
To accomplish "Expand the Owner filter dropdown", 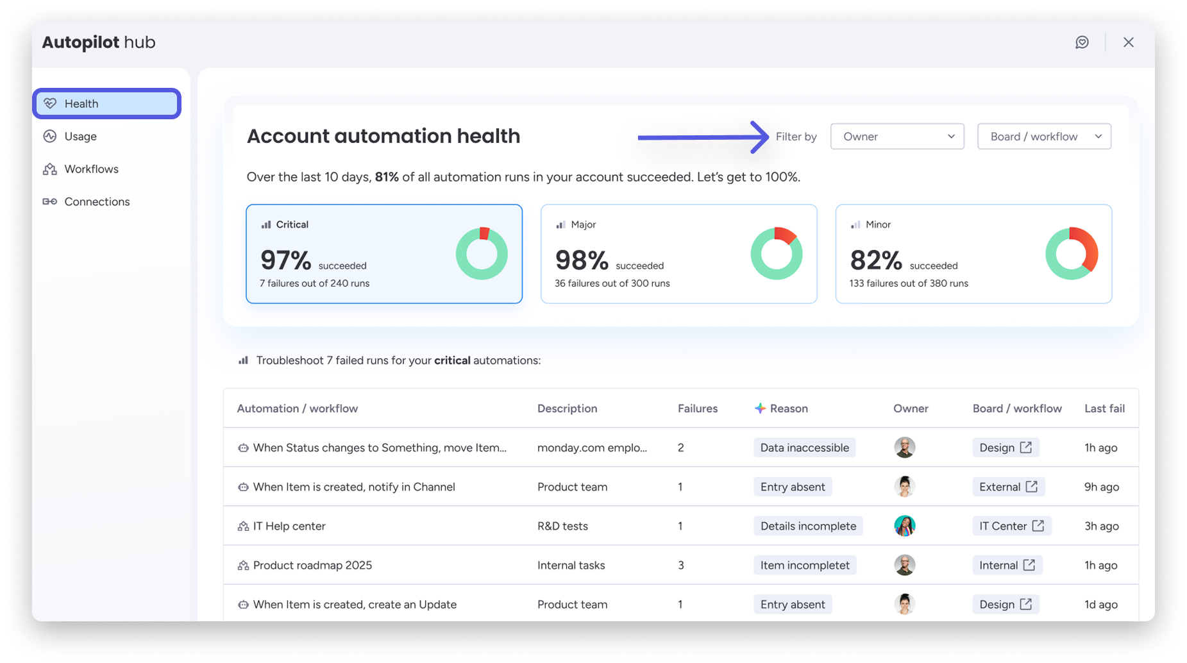I will pos(897,137).
